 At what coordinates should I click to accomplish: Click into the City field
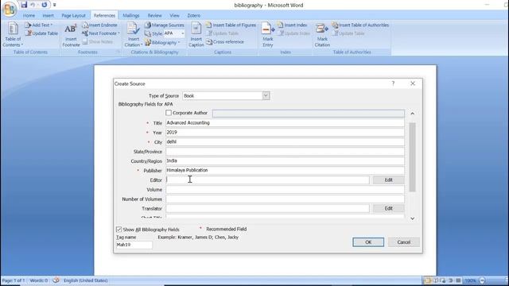[285, 141]
